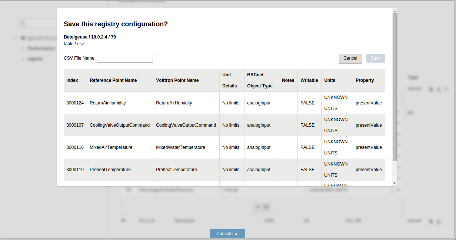
Task: Select index cell 3000124
Action: tap(75, 103)
